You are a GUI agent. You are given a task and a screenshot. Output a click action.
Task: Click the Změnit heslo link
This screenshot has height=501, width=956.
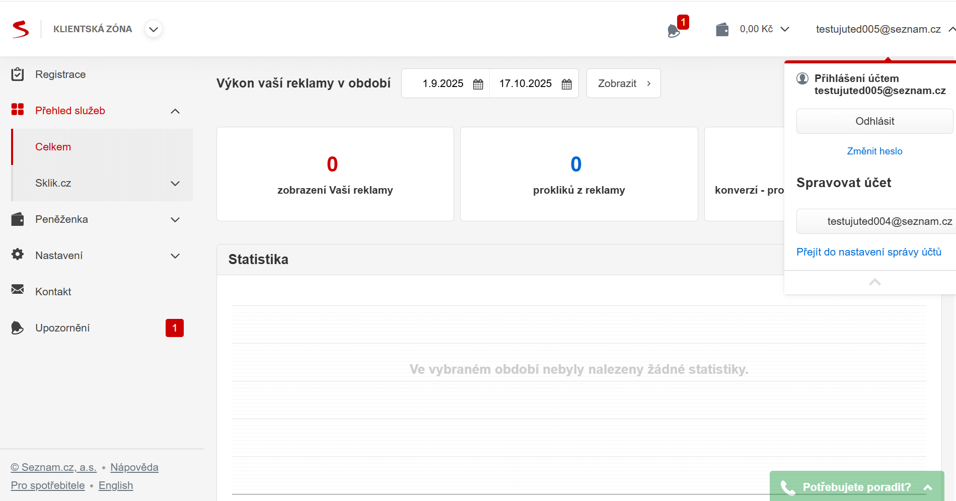pos(874,151)
